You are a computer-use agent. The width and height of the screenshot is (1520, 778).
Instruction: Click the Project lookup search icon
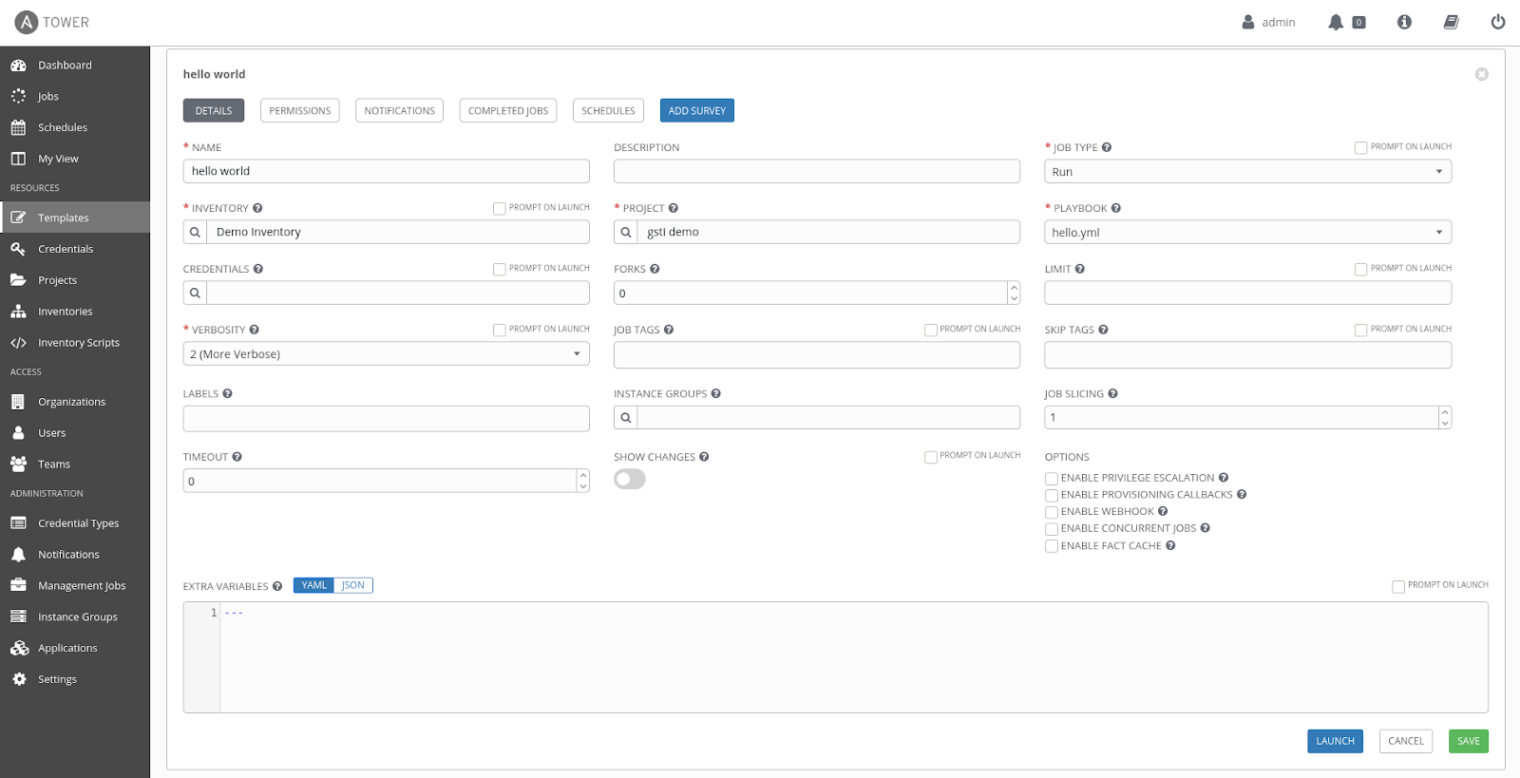(626, 232)
